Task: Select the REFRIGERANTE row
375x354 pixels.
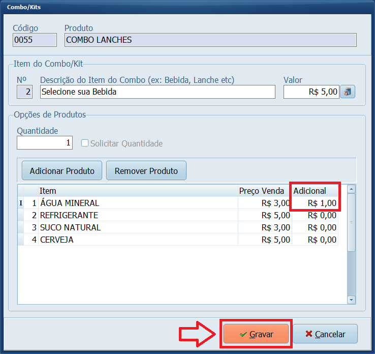Action: [178, 215]
